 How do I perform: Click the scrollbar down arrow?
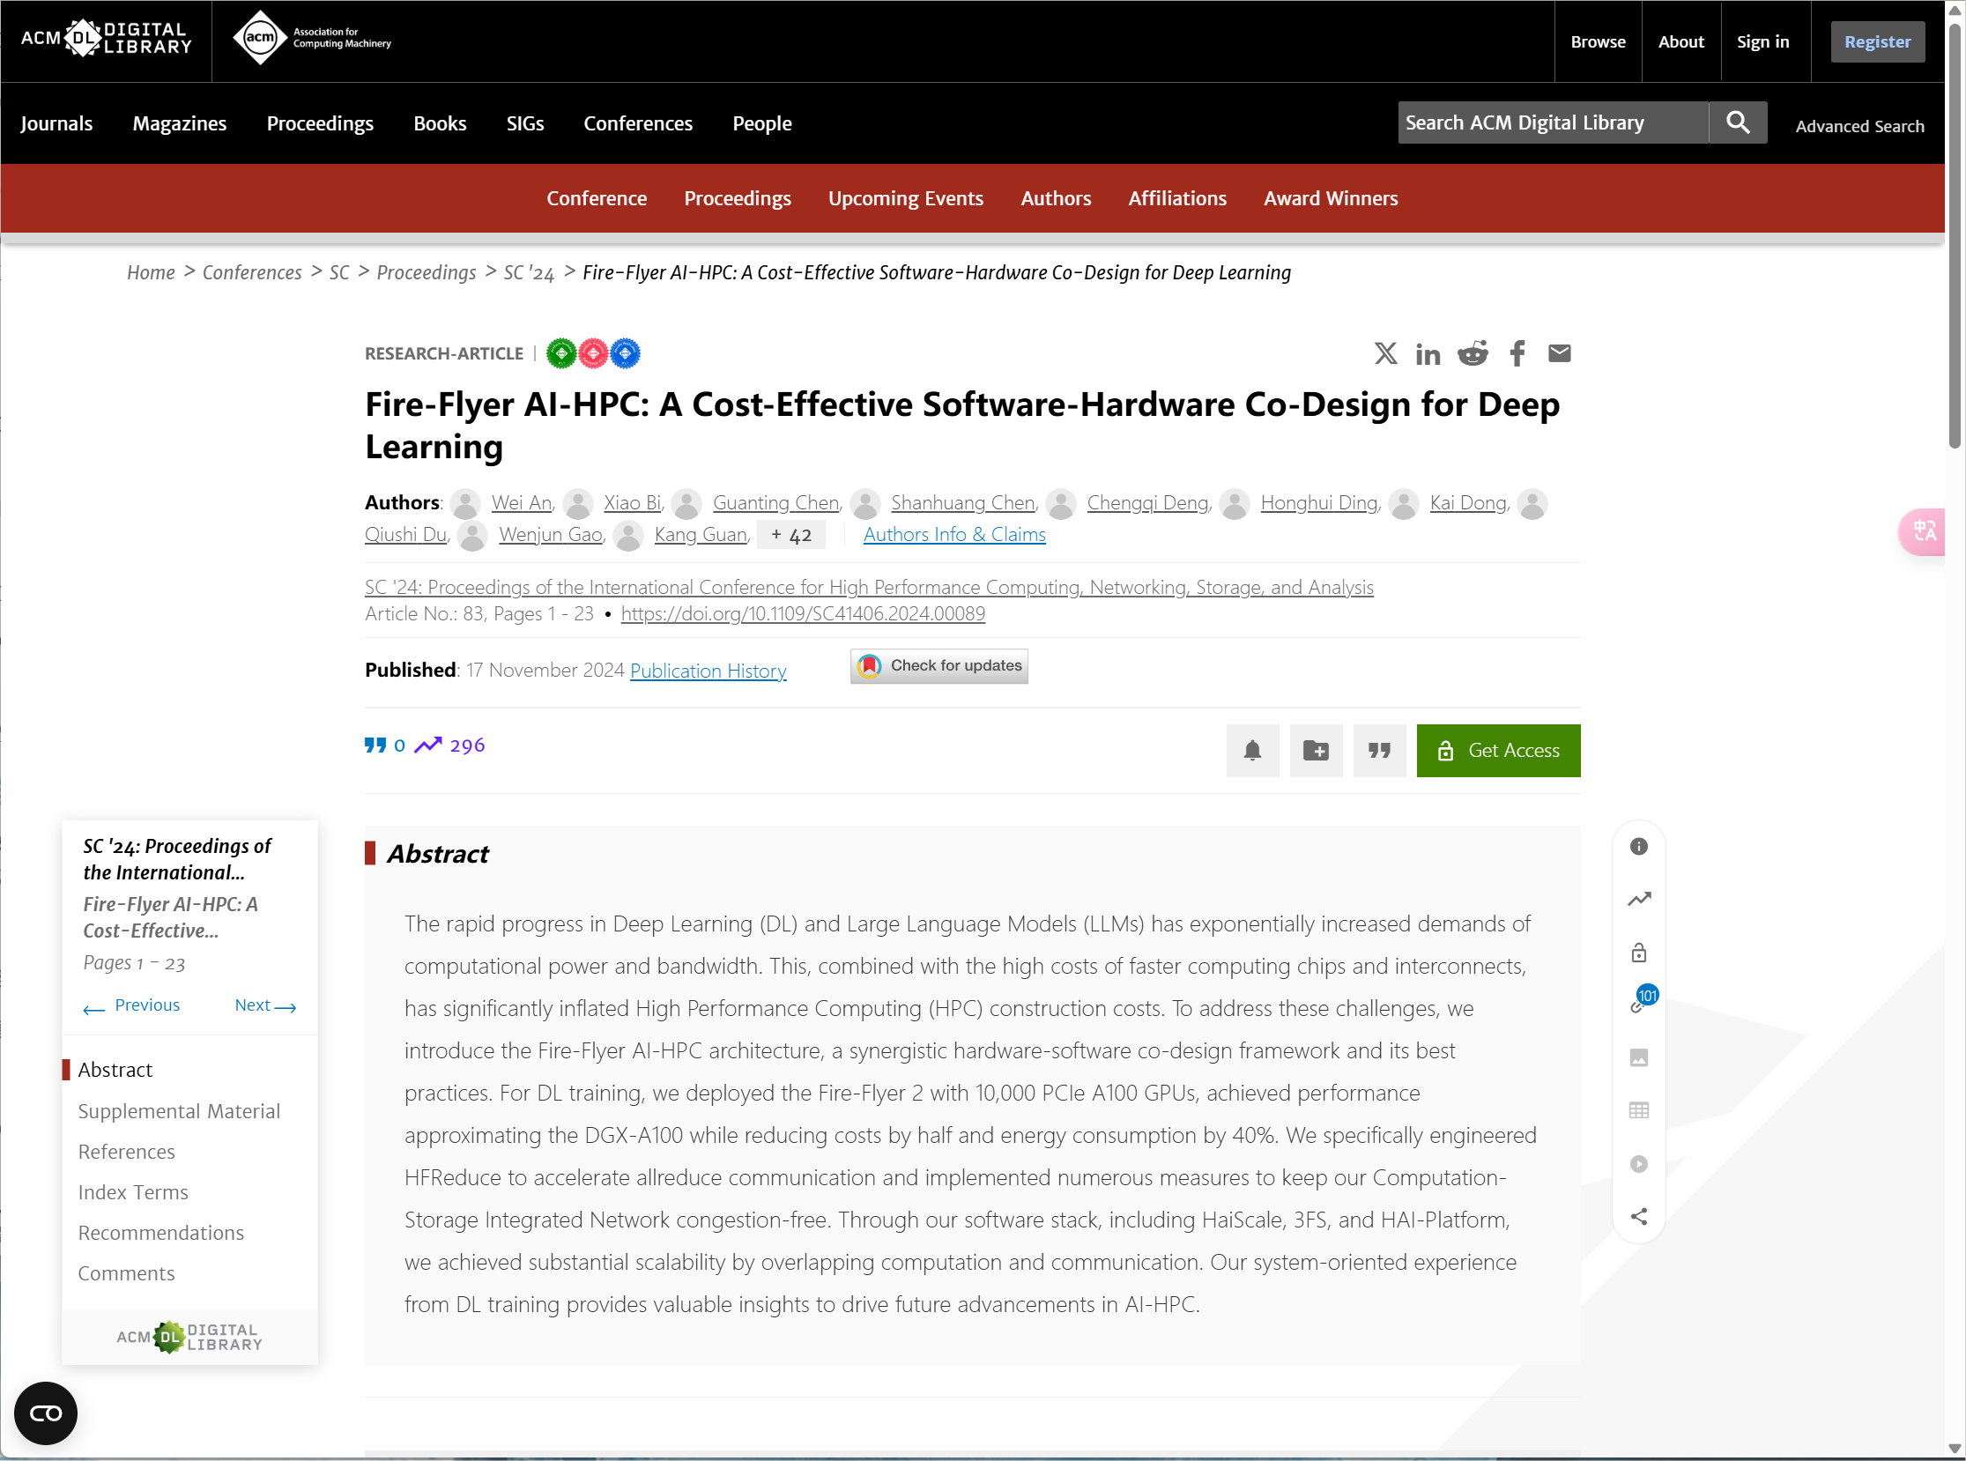click(1955, 1450)
